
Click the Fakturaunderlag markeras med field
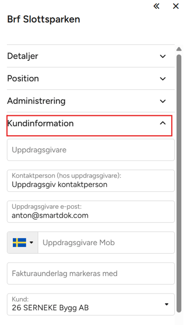pos(91,273)
